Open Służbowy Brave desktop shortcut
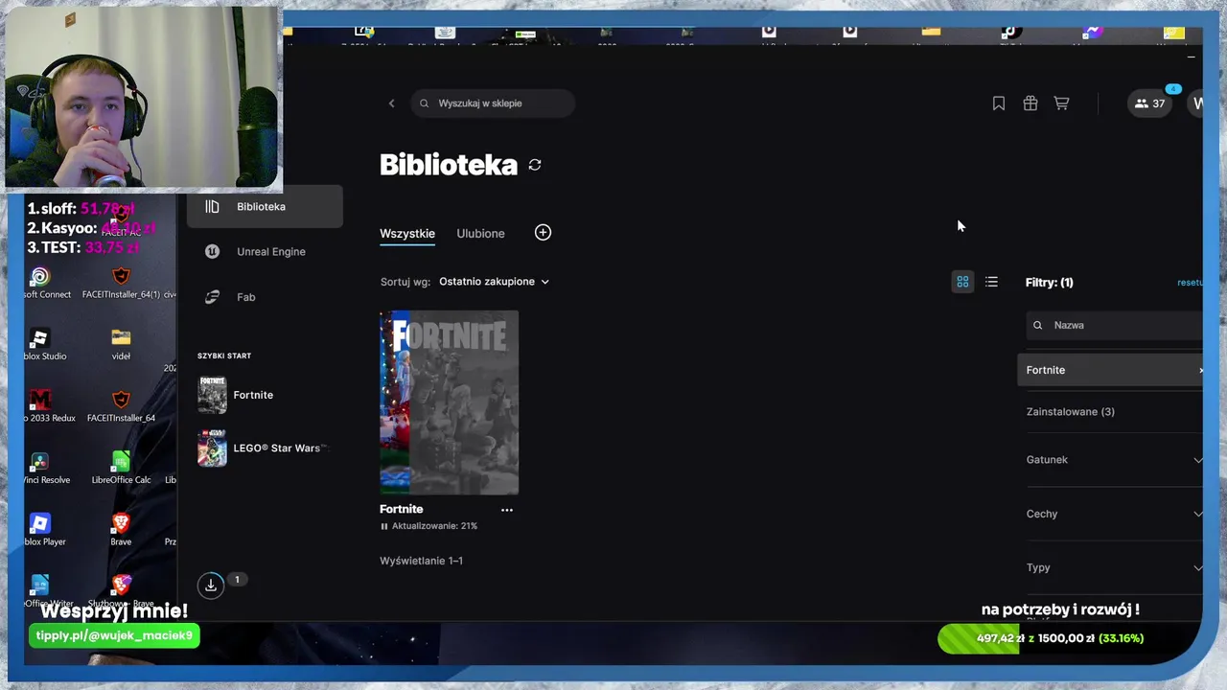 121,591
